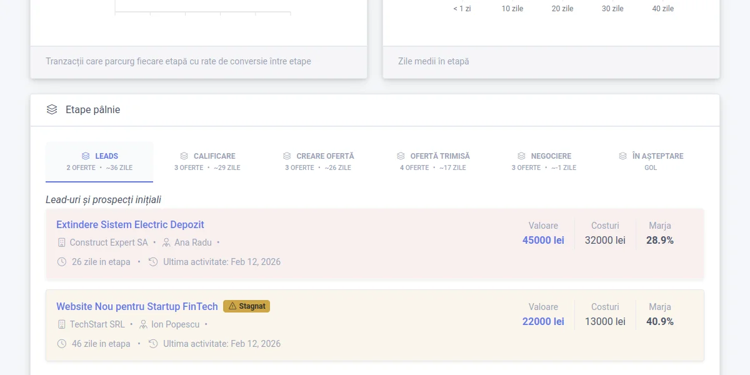Click the Stagnat status badge

tap(246, 306)
